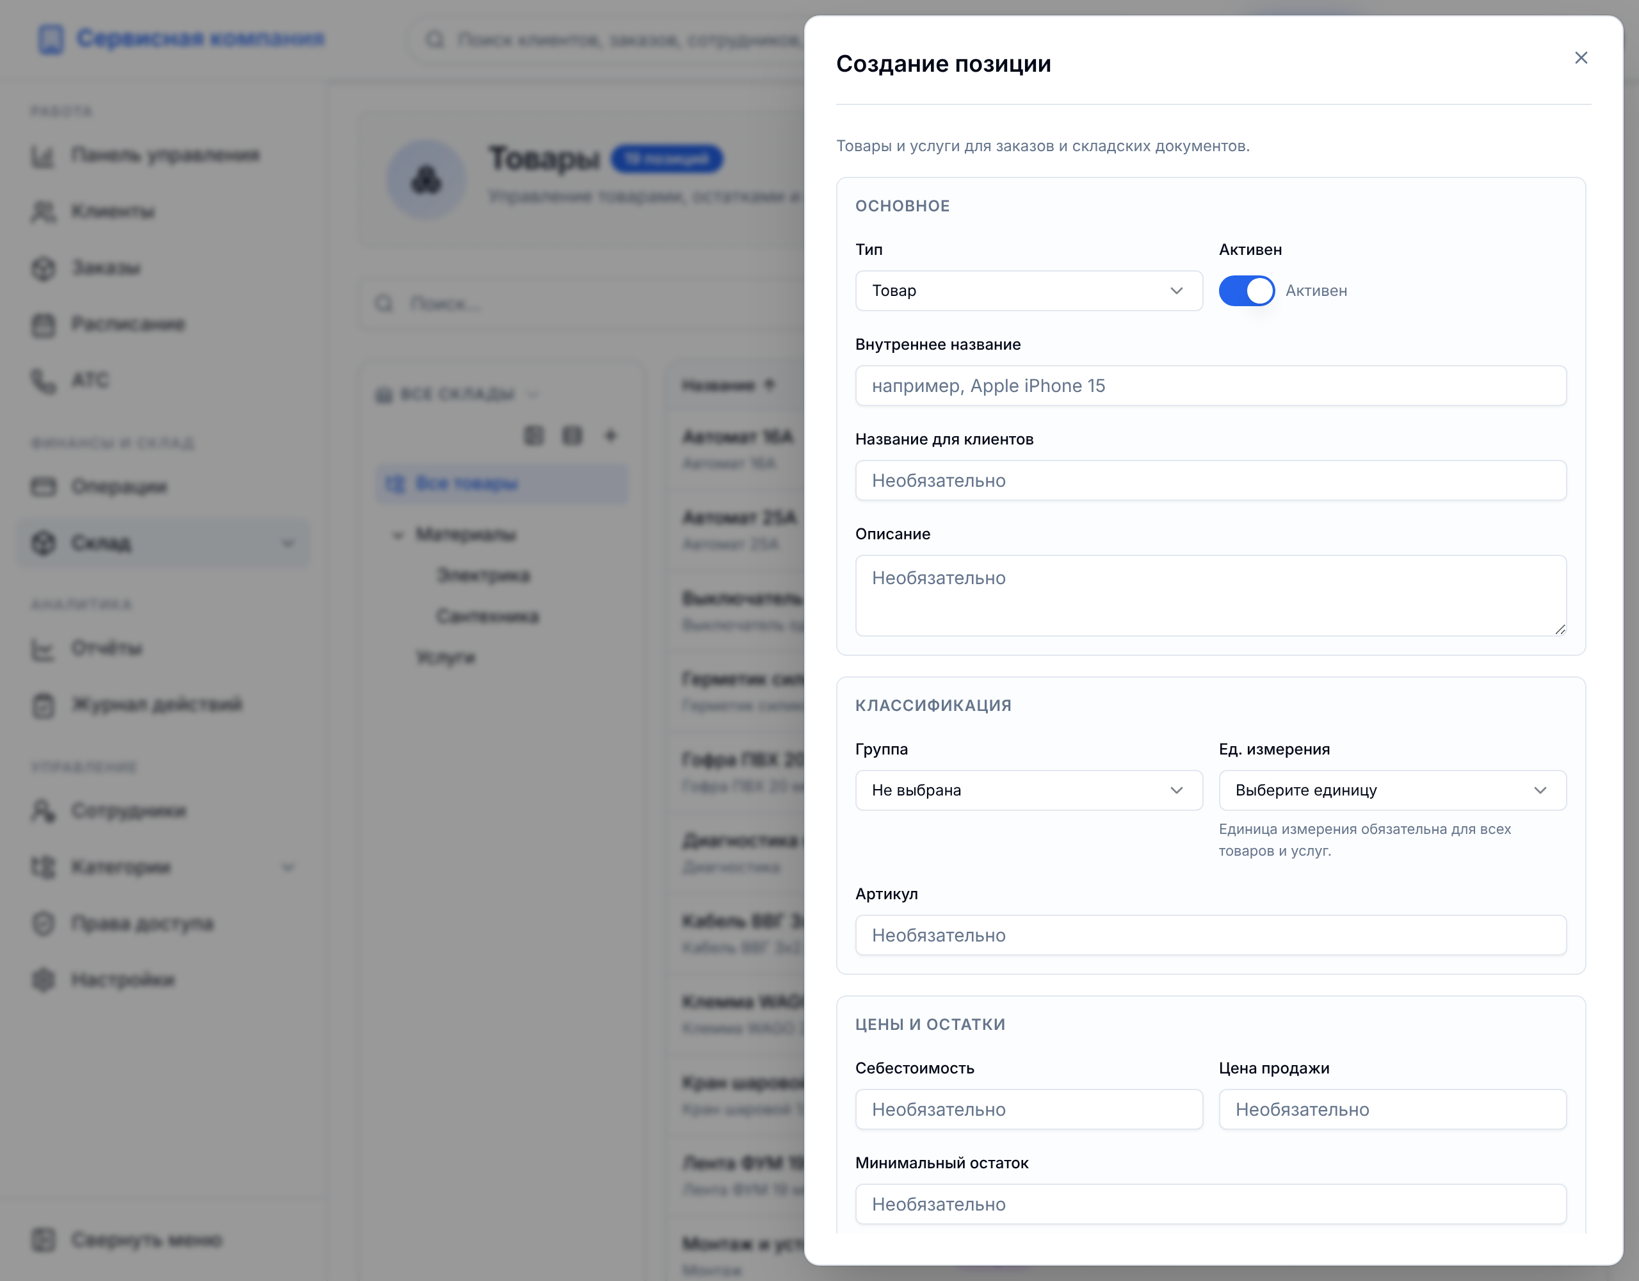Click the Описание text area
This screenshot has height=1281, width=1639.
(1211, 596)
